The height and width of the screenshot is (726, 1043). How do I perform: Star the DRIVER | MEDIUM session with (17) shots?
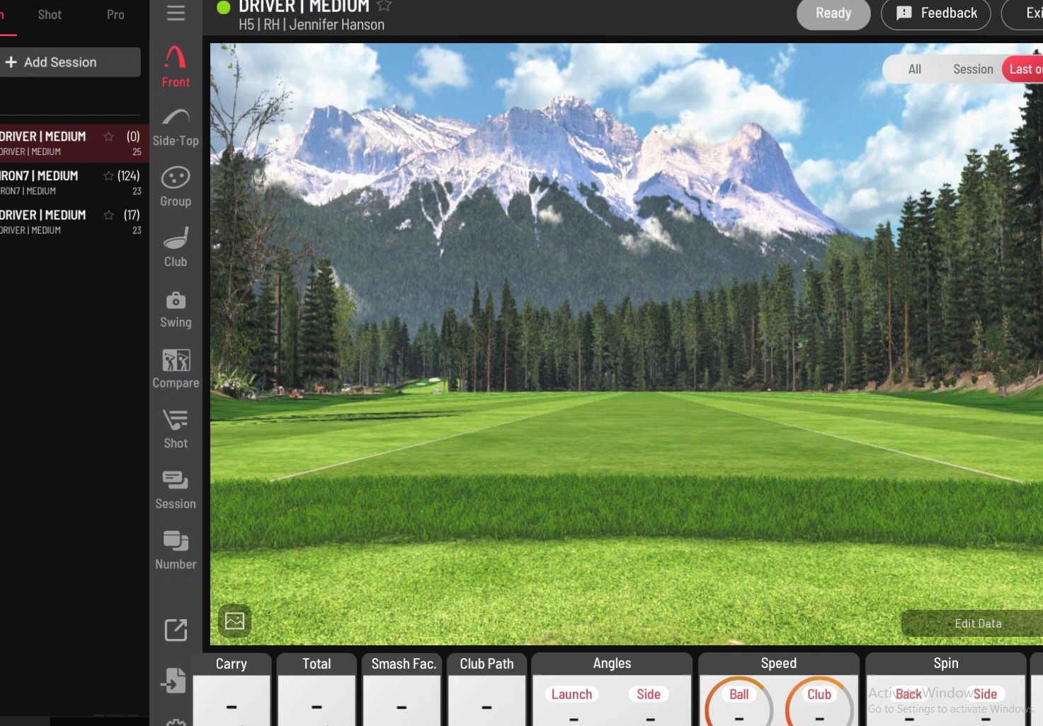[x=108, y=215]
